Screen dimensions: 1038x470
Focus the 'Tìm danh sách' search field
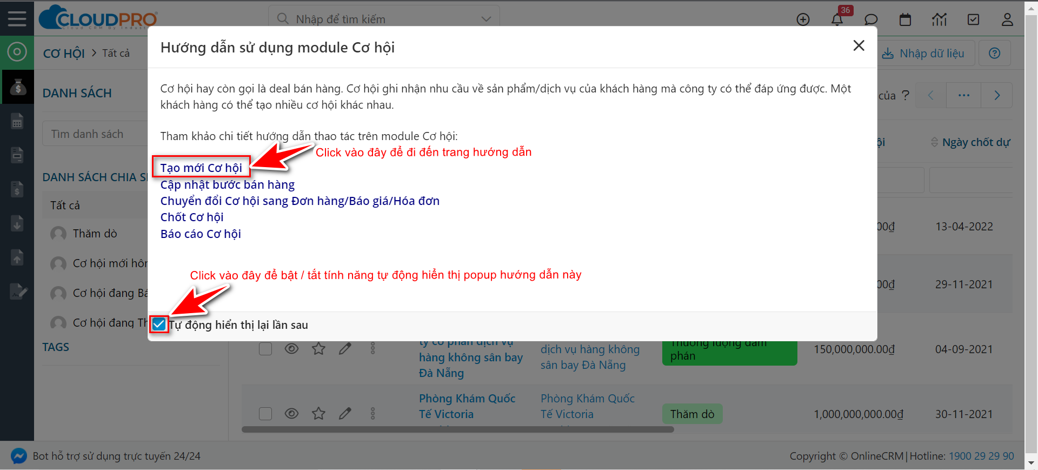(x=95, y=134)
